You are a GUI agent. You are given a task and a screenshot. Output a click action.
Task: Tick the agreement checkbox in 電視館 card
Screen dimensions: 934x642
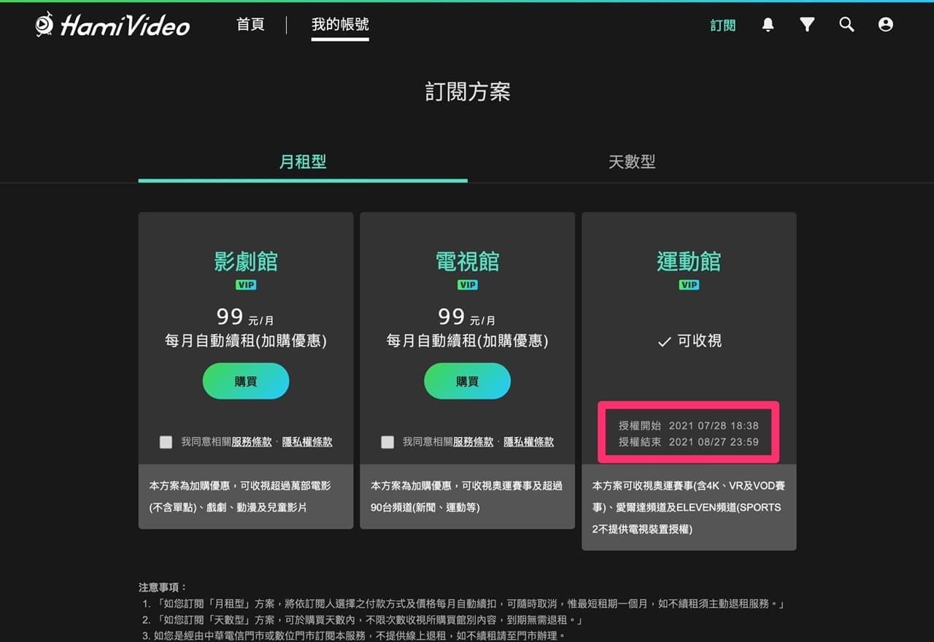tap(387, 442)
